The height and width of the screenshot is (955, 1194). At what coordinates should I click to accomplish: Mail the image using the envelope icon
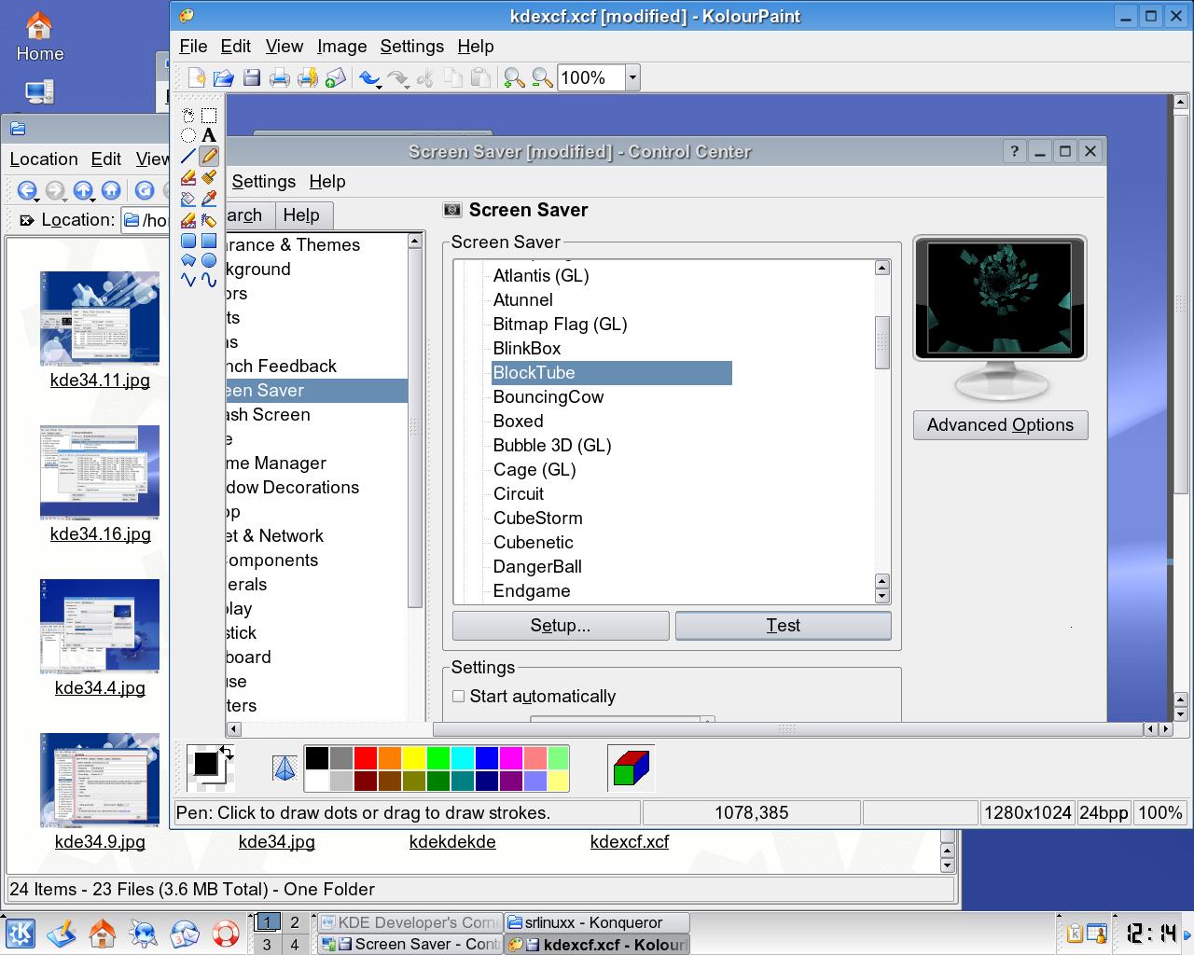click(336, 77)
